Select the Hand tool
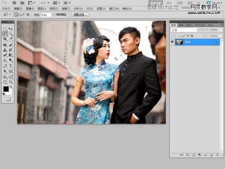This screenshot has height=169, width=225. [5, 82]
